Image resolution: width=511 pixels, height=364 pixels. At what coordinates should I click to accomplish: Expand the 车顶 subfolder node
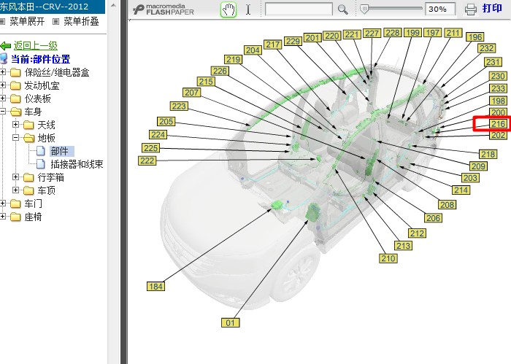click(x=15, y=190)
